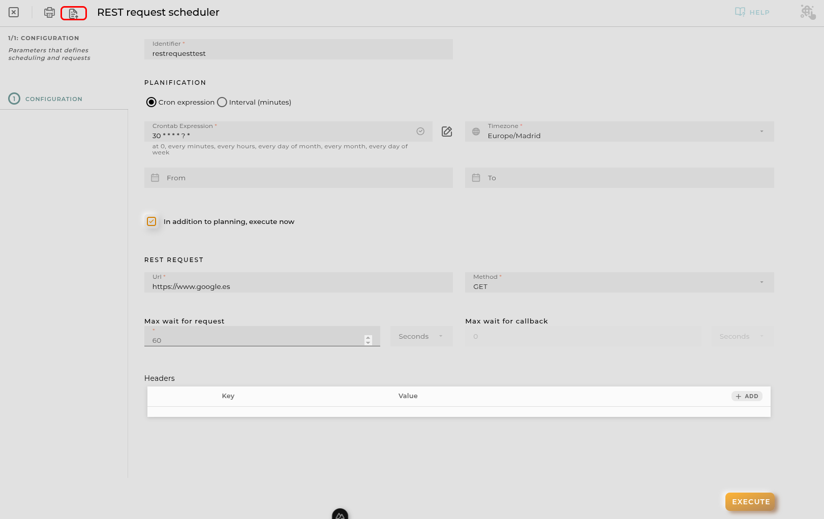
Task: Click the From date field
Action: [298, 178]
